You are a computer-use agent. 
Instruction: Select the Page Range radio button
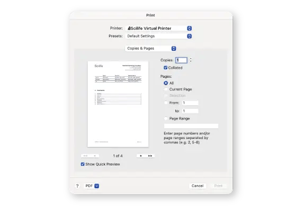tap(166, 118)
